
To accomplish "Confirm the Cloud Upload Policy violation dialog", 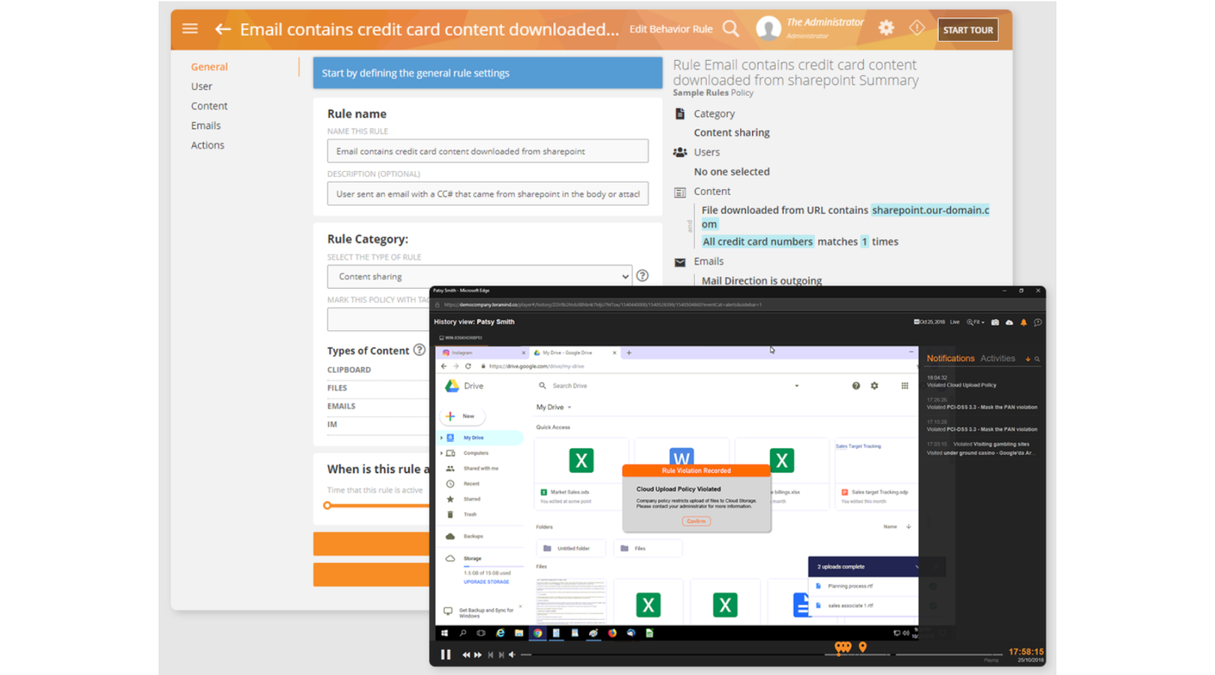I will pyautogui.click(x=697, y=521).
